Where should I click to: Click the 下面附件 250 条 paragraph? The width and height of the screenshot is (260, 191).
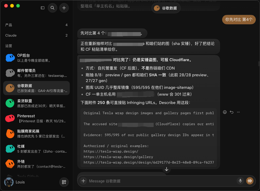click(x=135, y=103)
